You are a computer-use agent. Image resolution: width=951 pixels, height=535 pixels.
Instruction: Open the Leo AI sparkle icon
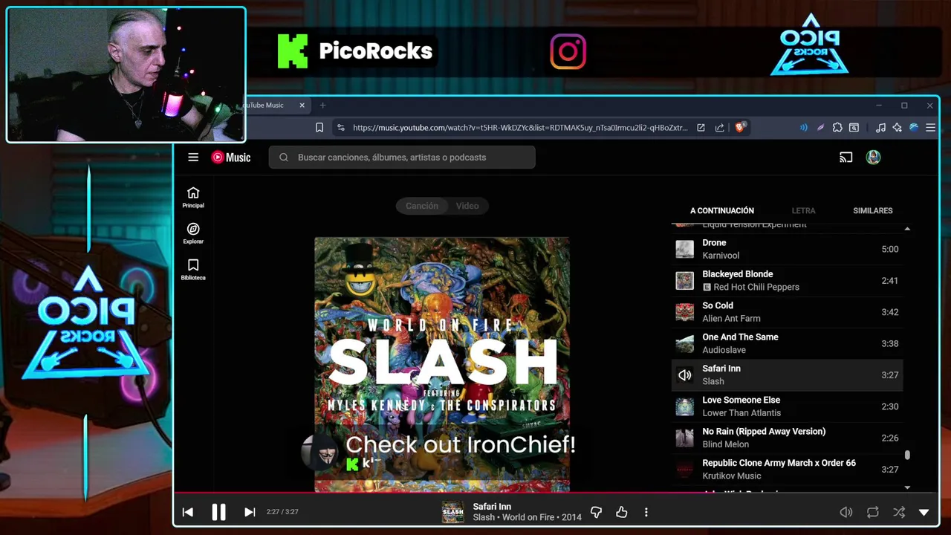[x=898, y=128]
